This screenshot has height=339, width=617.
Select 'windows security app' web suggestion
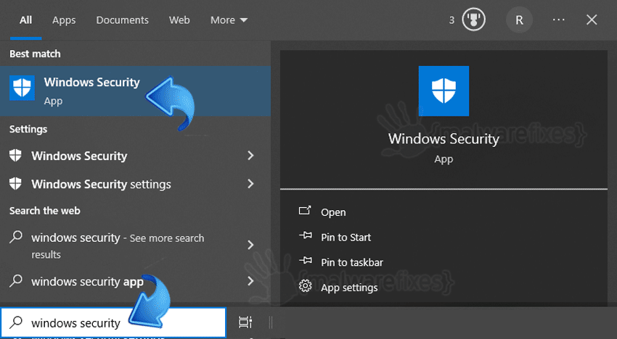click(x=135, y=281)
